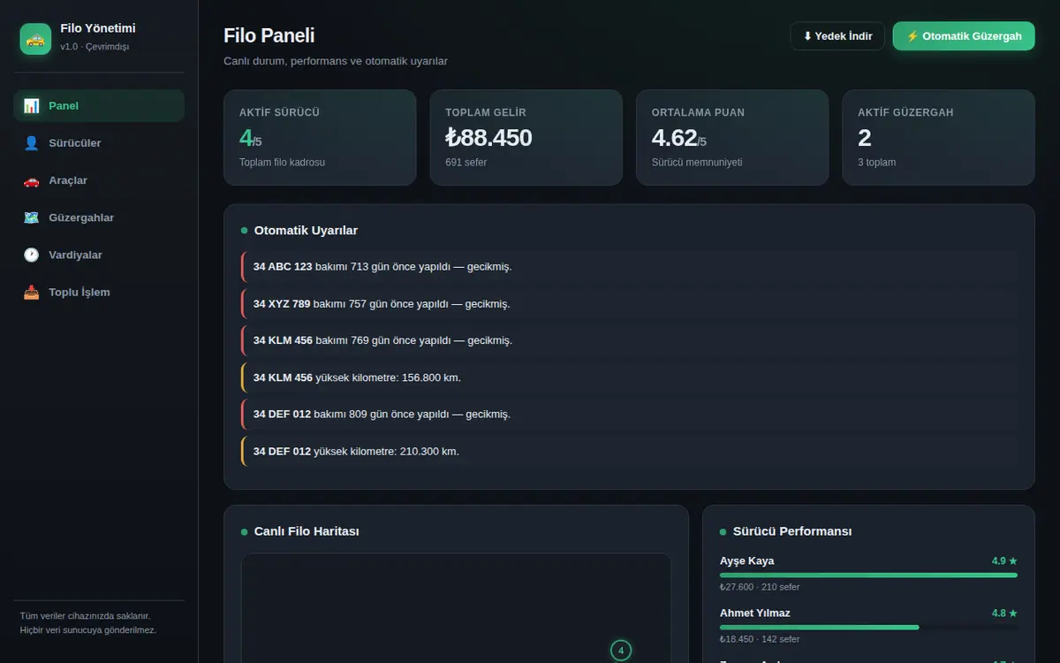The image size is (1060, 663).
Task: Click the 34 DEF 012 bakımı alert
Action: tap(629, 415)
